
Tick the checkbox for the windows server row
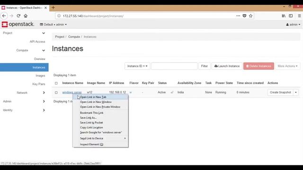(56, 93)
